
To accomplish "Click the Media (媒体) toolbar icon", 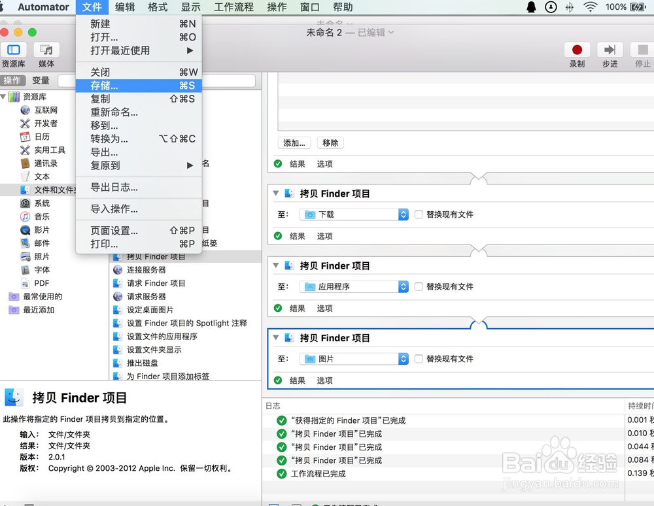I will [46, 50].
